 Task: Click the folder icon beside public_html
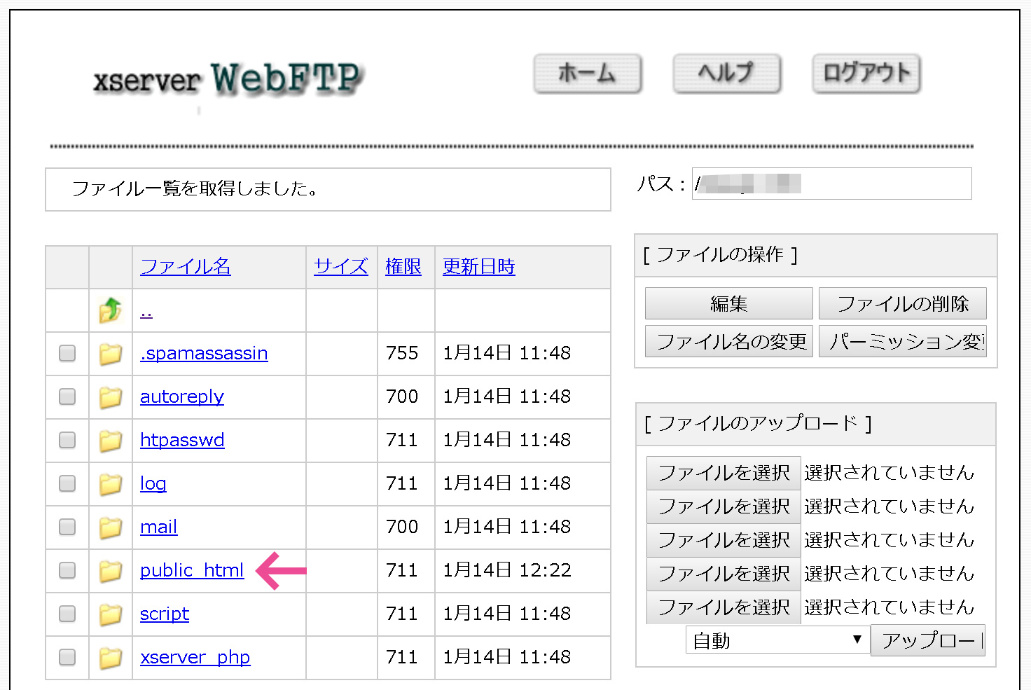pyautogui.click(x=110, y=571)
